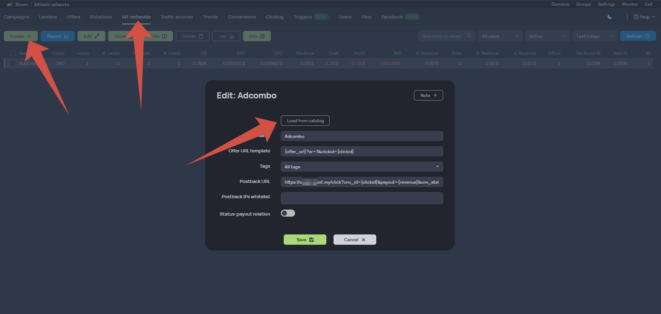Switch to the Traffic sources tab
The height and width of the screenshot is (314, 661).
[x=177, y=17]
